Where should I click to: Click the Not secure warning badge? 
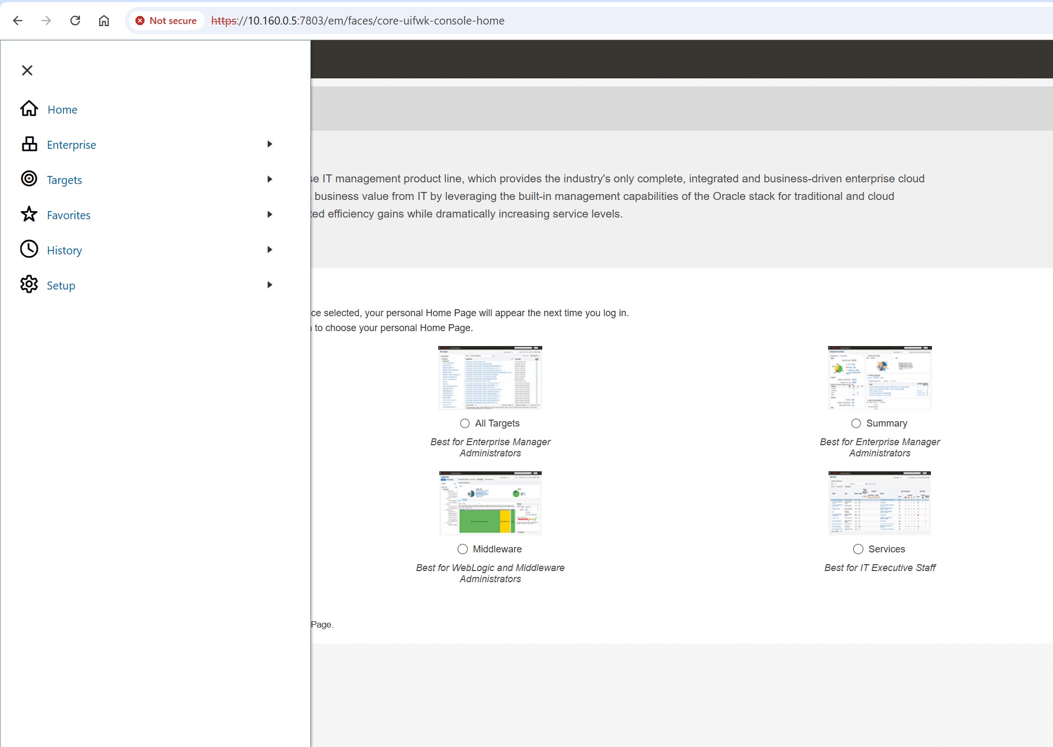click(166, 21)
